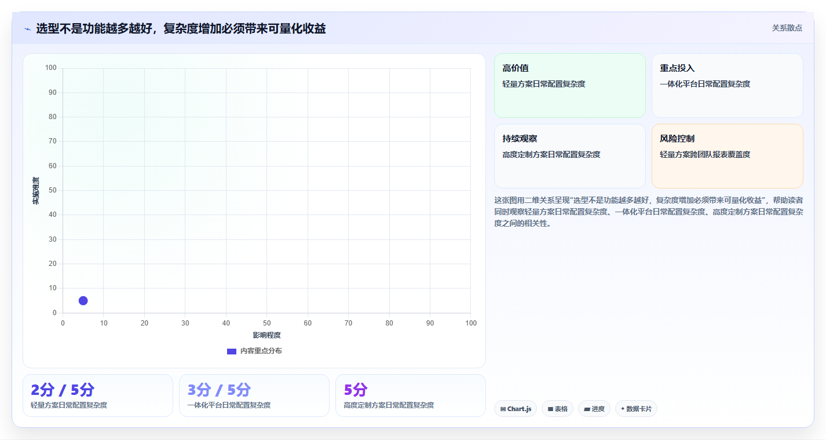Select the 2分 / 5分 metric card
Screen dimensions: 826x440
click(x=98, y=395)
